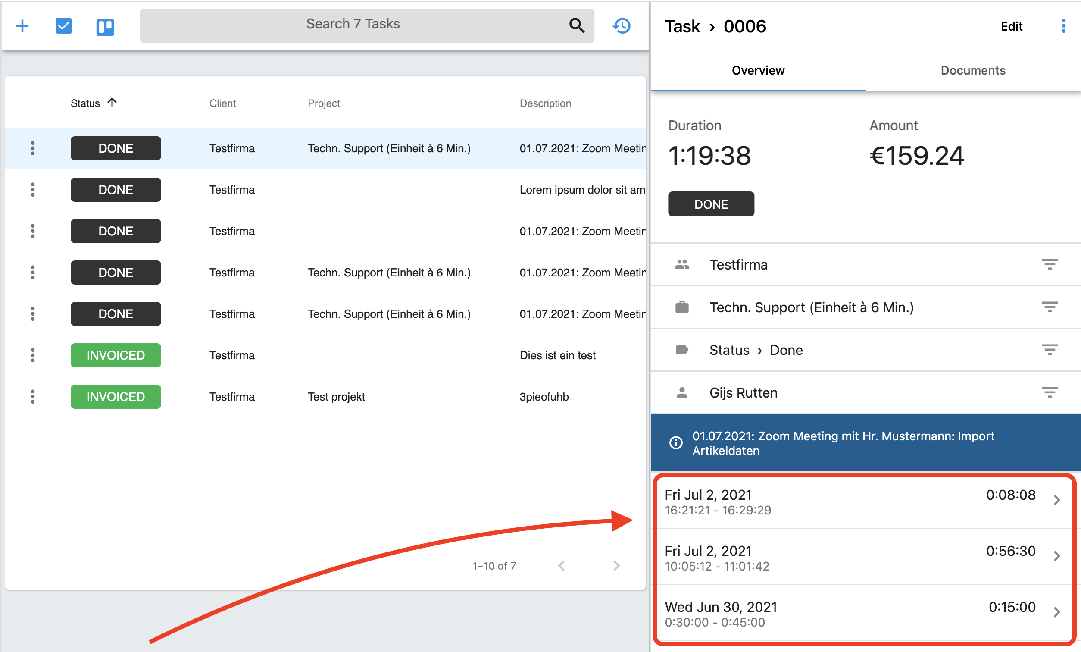
Task: Switch to the Documents tab
Action: 973,70
